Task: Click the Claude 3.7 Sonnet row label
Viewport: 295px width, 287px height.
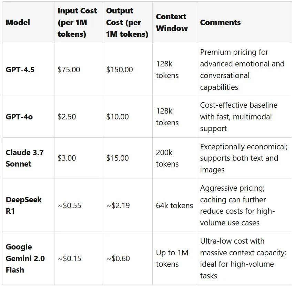Action: click(x=25, y=158)
